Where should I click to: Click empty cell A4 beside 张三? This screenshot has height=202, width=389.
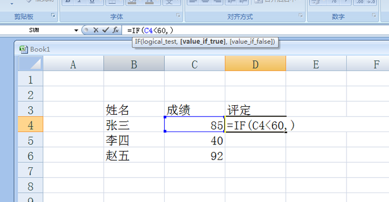(x=73, y=125)
